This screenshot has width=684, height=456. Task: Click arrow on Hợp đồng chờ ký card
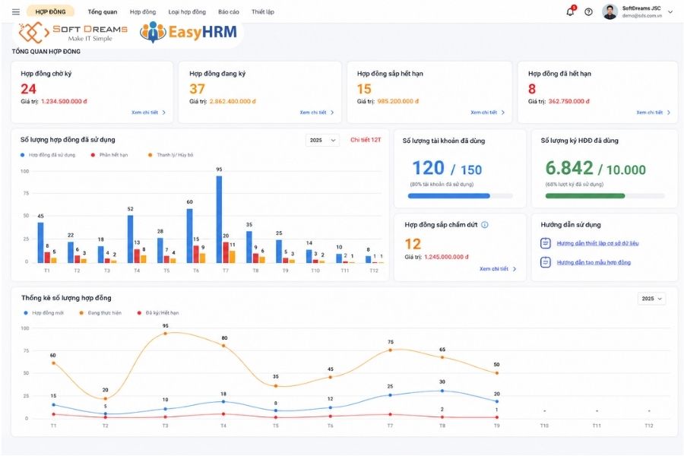164,112
